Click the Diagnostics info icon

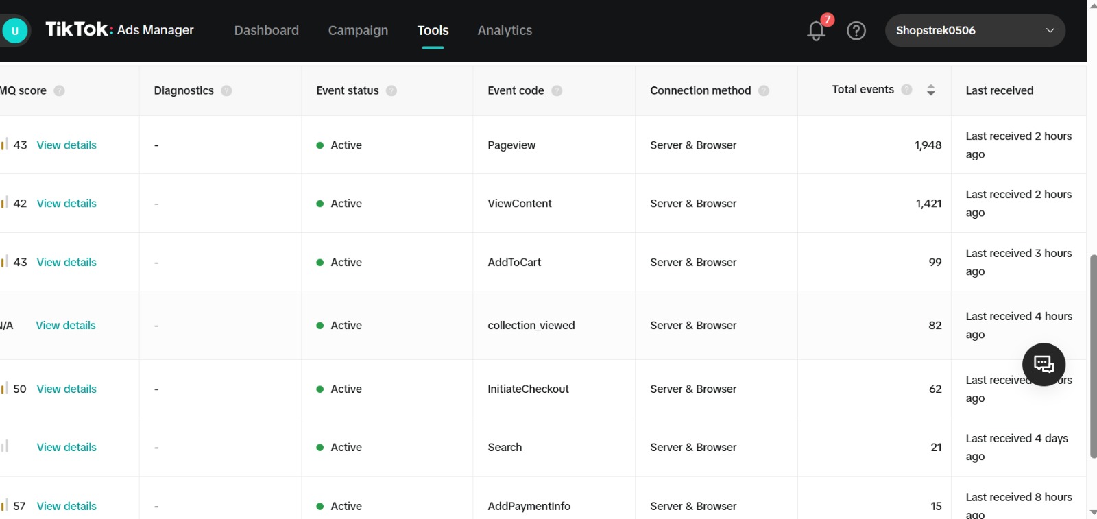pyautogui.click(x=226, y=90)
